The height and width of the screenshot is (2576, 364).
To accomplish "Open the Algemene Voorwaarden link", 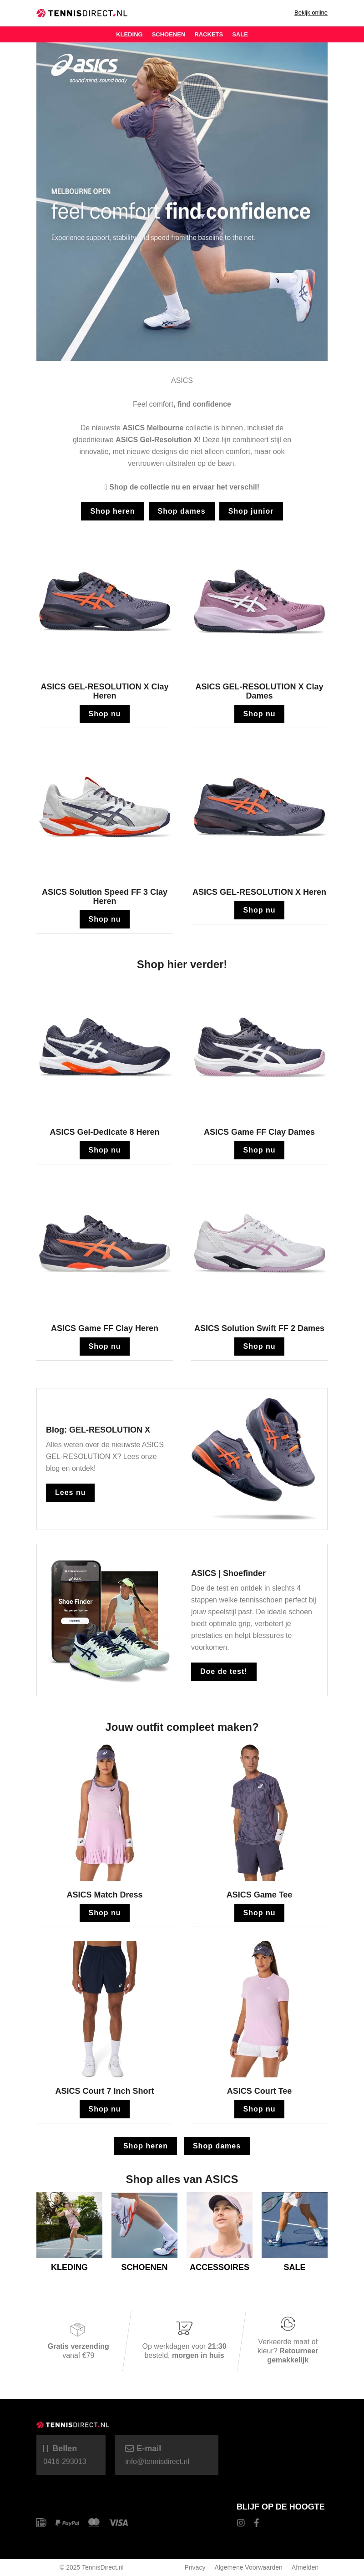I will coord(248,2567).
